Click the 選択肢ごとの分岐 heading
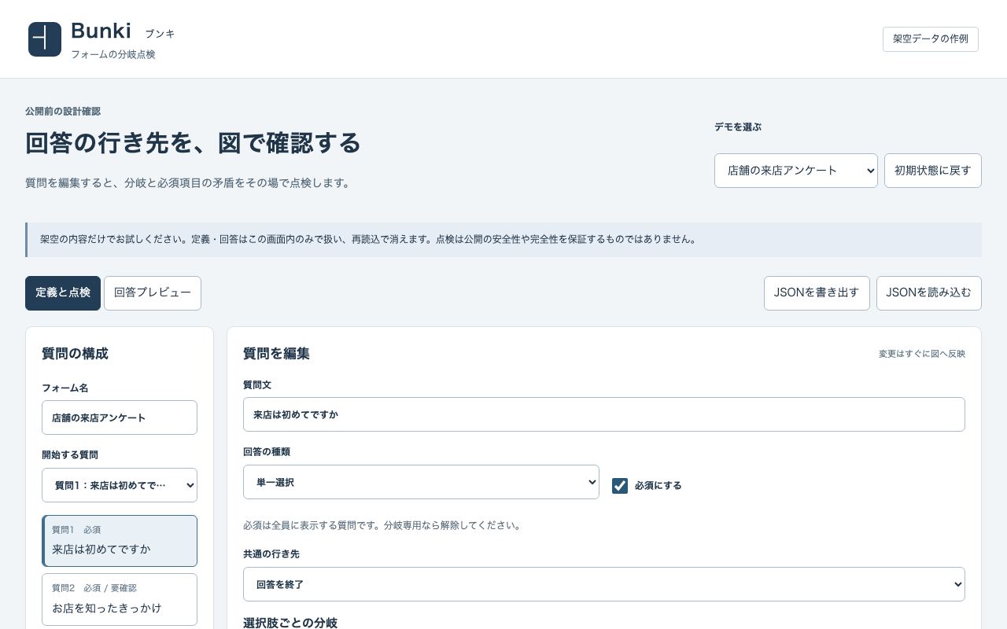1007x629 pixels. 290,623
